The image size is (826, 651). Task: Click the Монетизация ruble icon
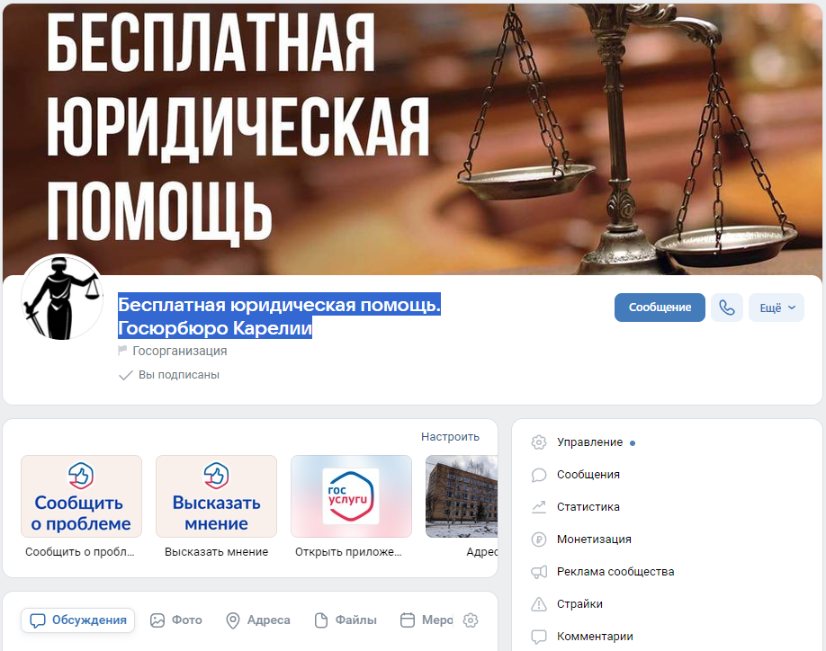538,540
